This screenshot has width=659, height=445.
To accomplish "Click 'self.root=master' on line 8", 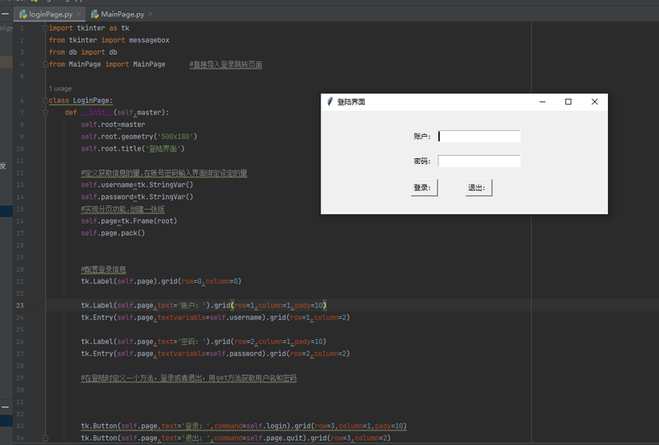I will [113, 124].
